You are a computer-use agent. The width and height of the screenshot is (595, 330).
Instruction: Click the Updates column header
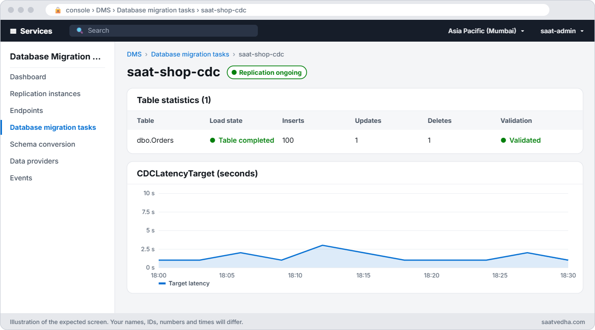click(368, 120)
